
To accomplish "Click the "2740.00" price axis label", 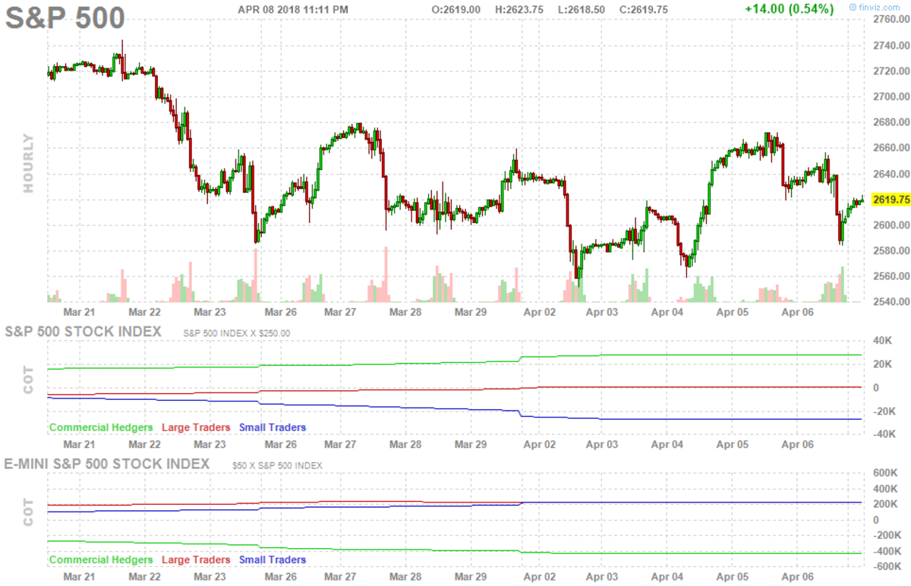I will (x=893, y=46).
